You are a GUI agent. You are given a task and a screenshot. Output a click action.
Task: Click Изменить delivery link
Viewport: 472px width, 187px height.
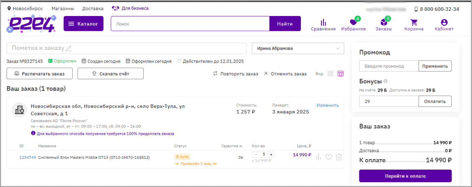(328, 105)
